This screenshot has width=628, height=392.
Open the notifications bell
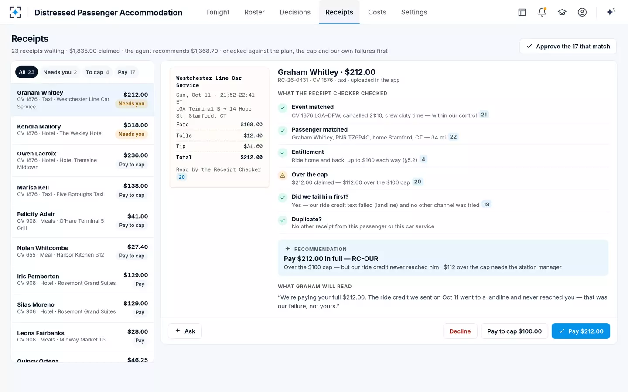(x=542, y=12)
